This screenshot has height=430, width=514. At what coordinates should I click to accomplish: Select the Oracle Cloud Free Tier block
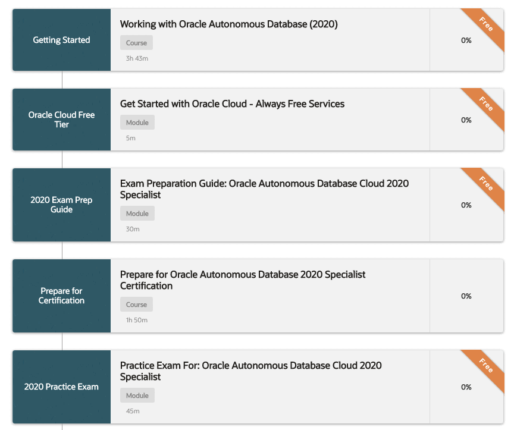62,120
